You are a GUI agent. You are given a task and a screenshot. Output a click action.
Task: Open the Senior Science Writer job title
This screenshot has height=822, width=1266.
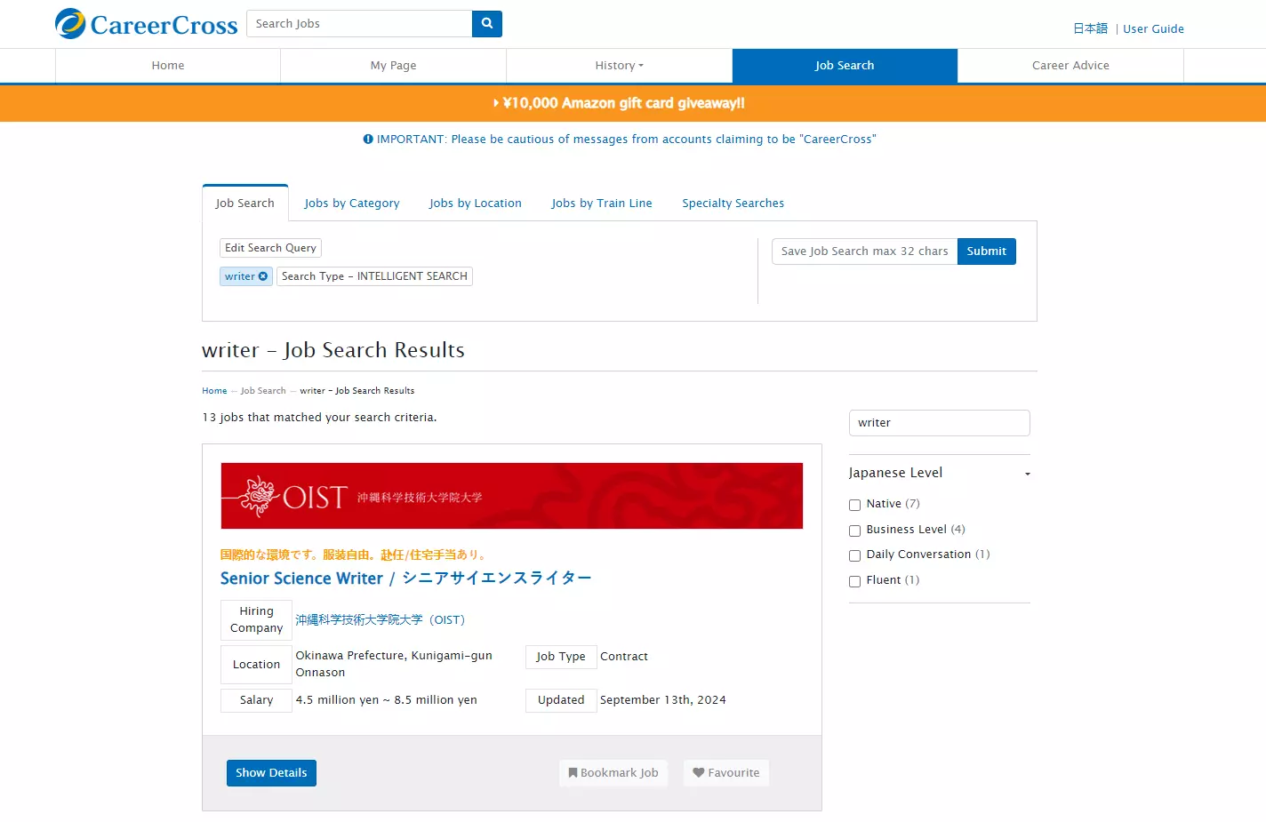pos(405,579)
